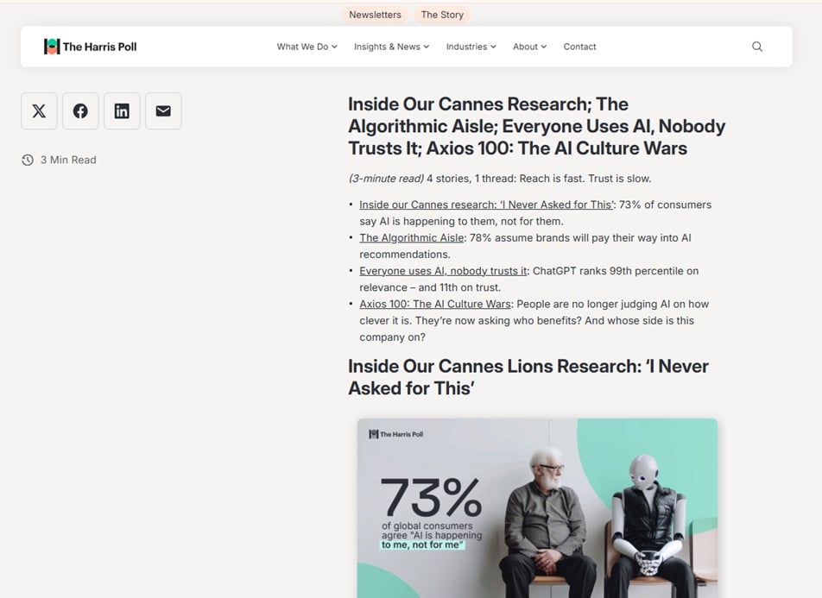
Task: Follow 'Everyone uses AI, nobody trusts it' link
Action: pos(443,271)
